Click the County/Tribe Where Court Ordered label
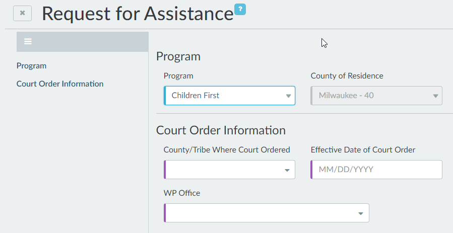The image size is (453, 233). (227, 149)
